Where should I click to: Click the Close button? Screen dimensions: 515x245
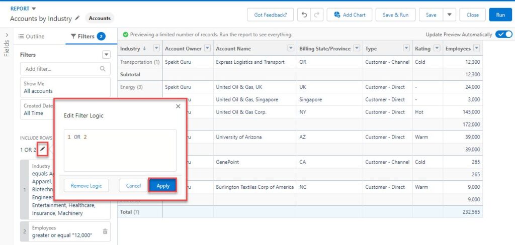tap(472, 15)
